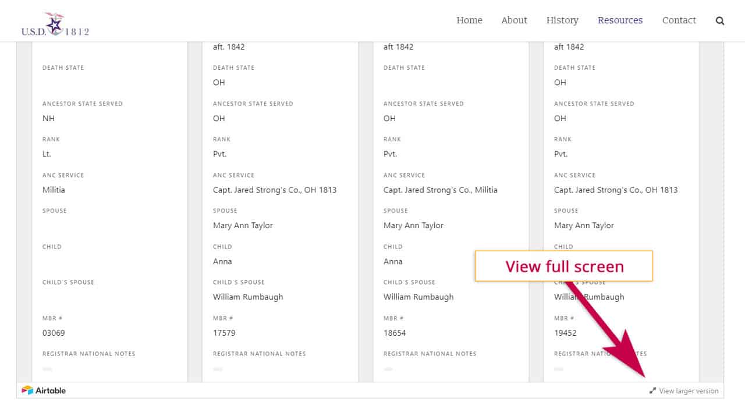Open the Contact navigation item
Screen dimensions: 745x409
pos(679,20)
